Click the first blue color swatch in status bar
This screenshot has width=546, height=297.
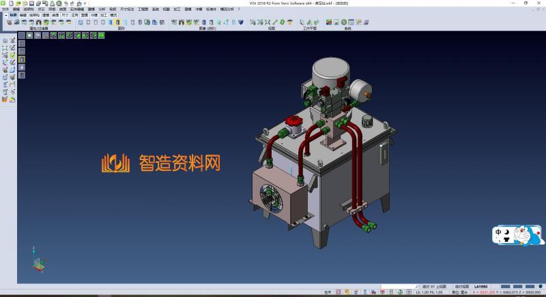(x=506, y=287)
